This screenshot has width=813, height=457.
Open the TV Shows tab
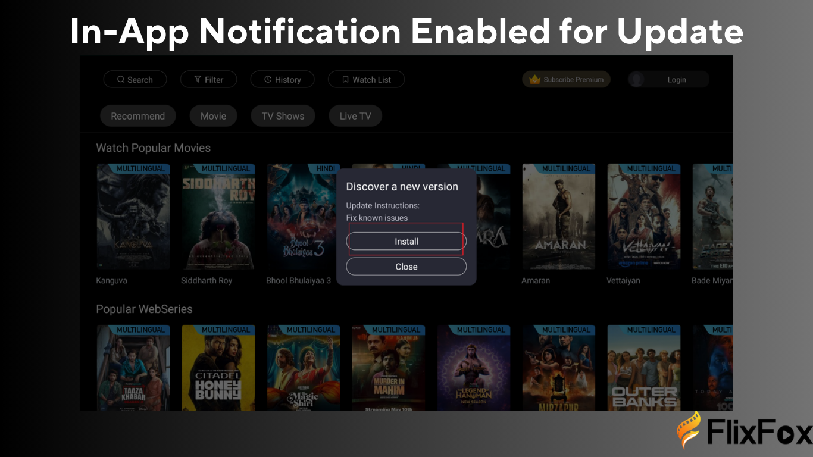click(283, 116)
